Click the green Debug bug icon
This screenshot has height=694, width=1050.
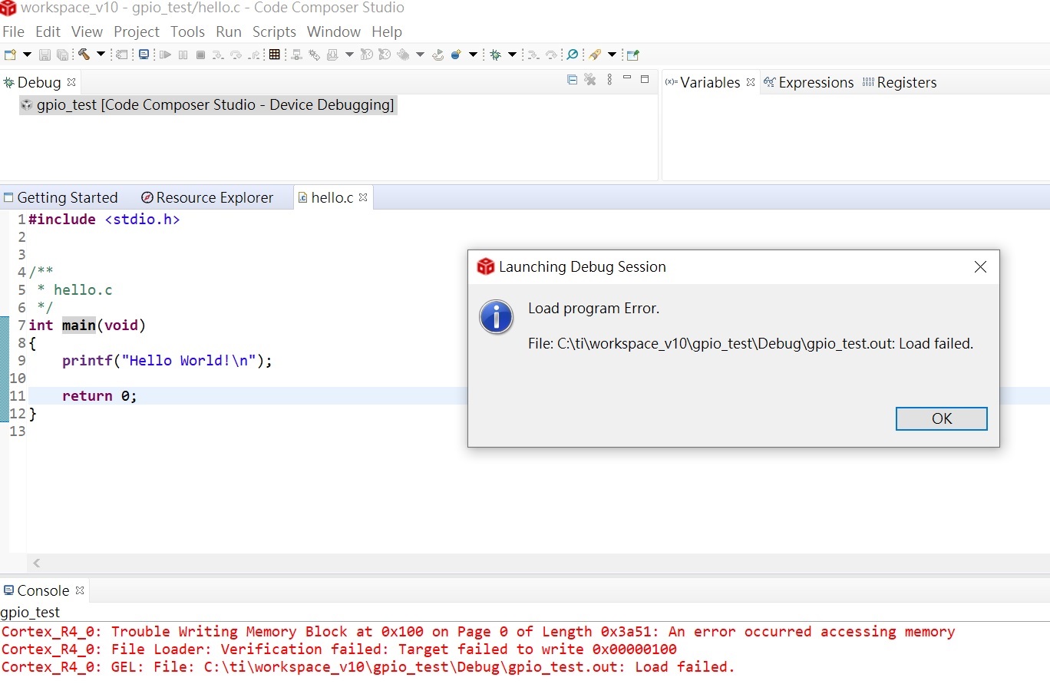pyautogui.click(x=495, y=55)
